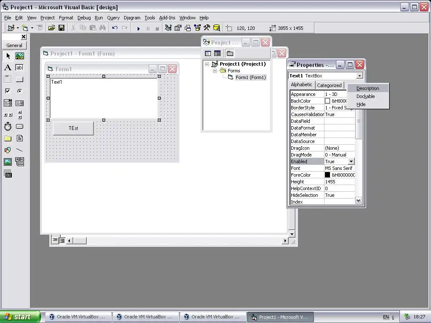Click View Object in Project Explorer

(x=218, y=53)
